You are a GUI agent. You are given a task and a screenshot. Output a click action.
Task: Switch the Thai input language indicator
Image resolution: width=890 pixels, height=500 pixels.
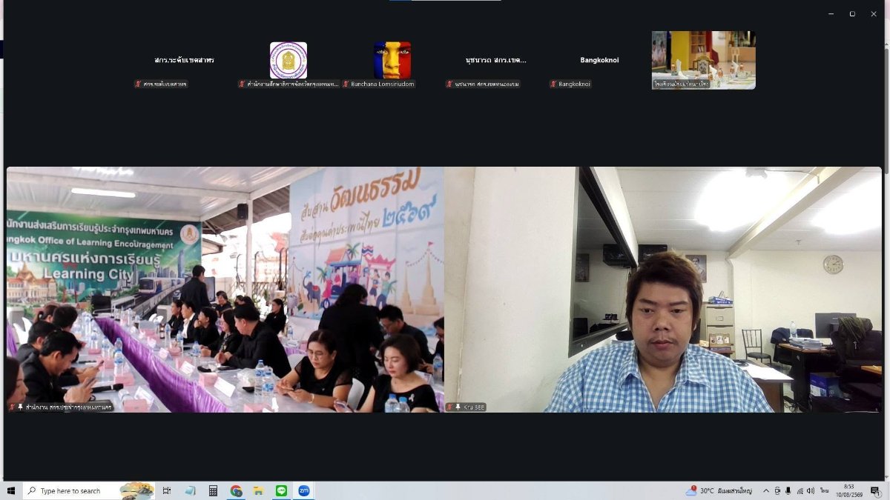tap(824, 490)
